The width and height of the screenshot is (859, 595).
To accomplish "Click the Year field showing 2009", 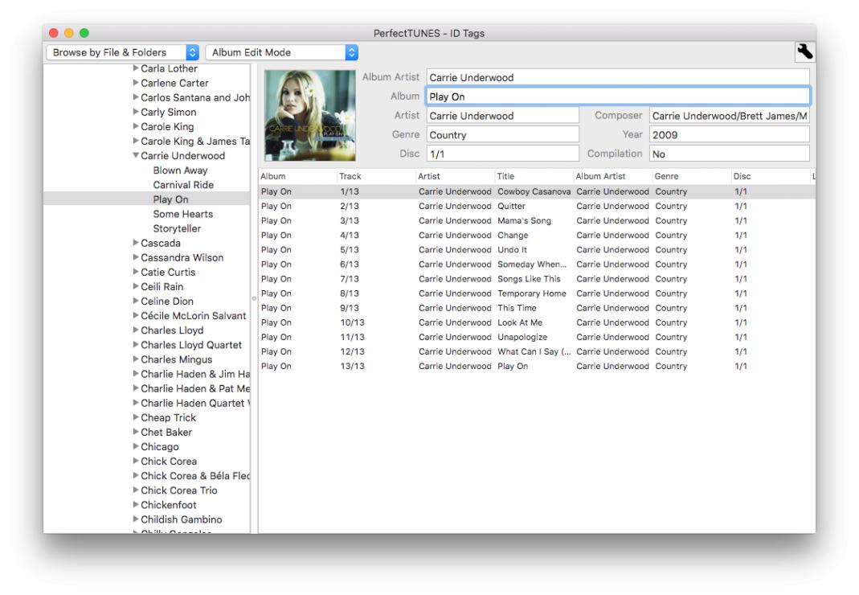I will tap(728, 135).
